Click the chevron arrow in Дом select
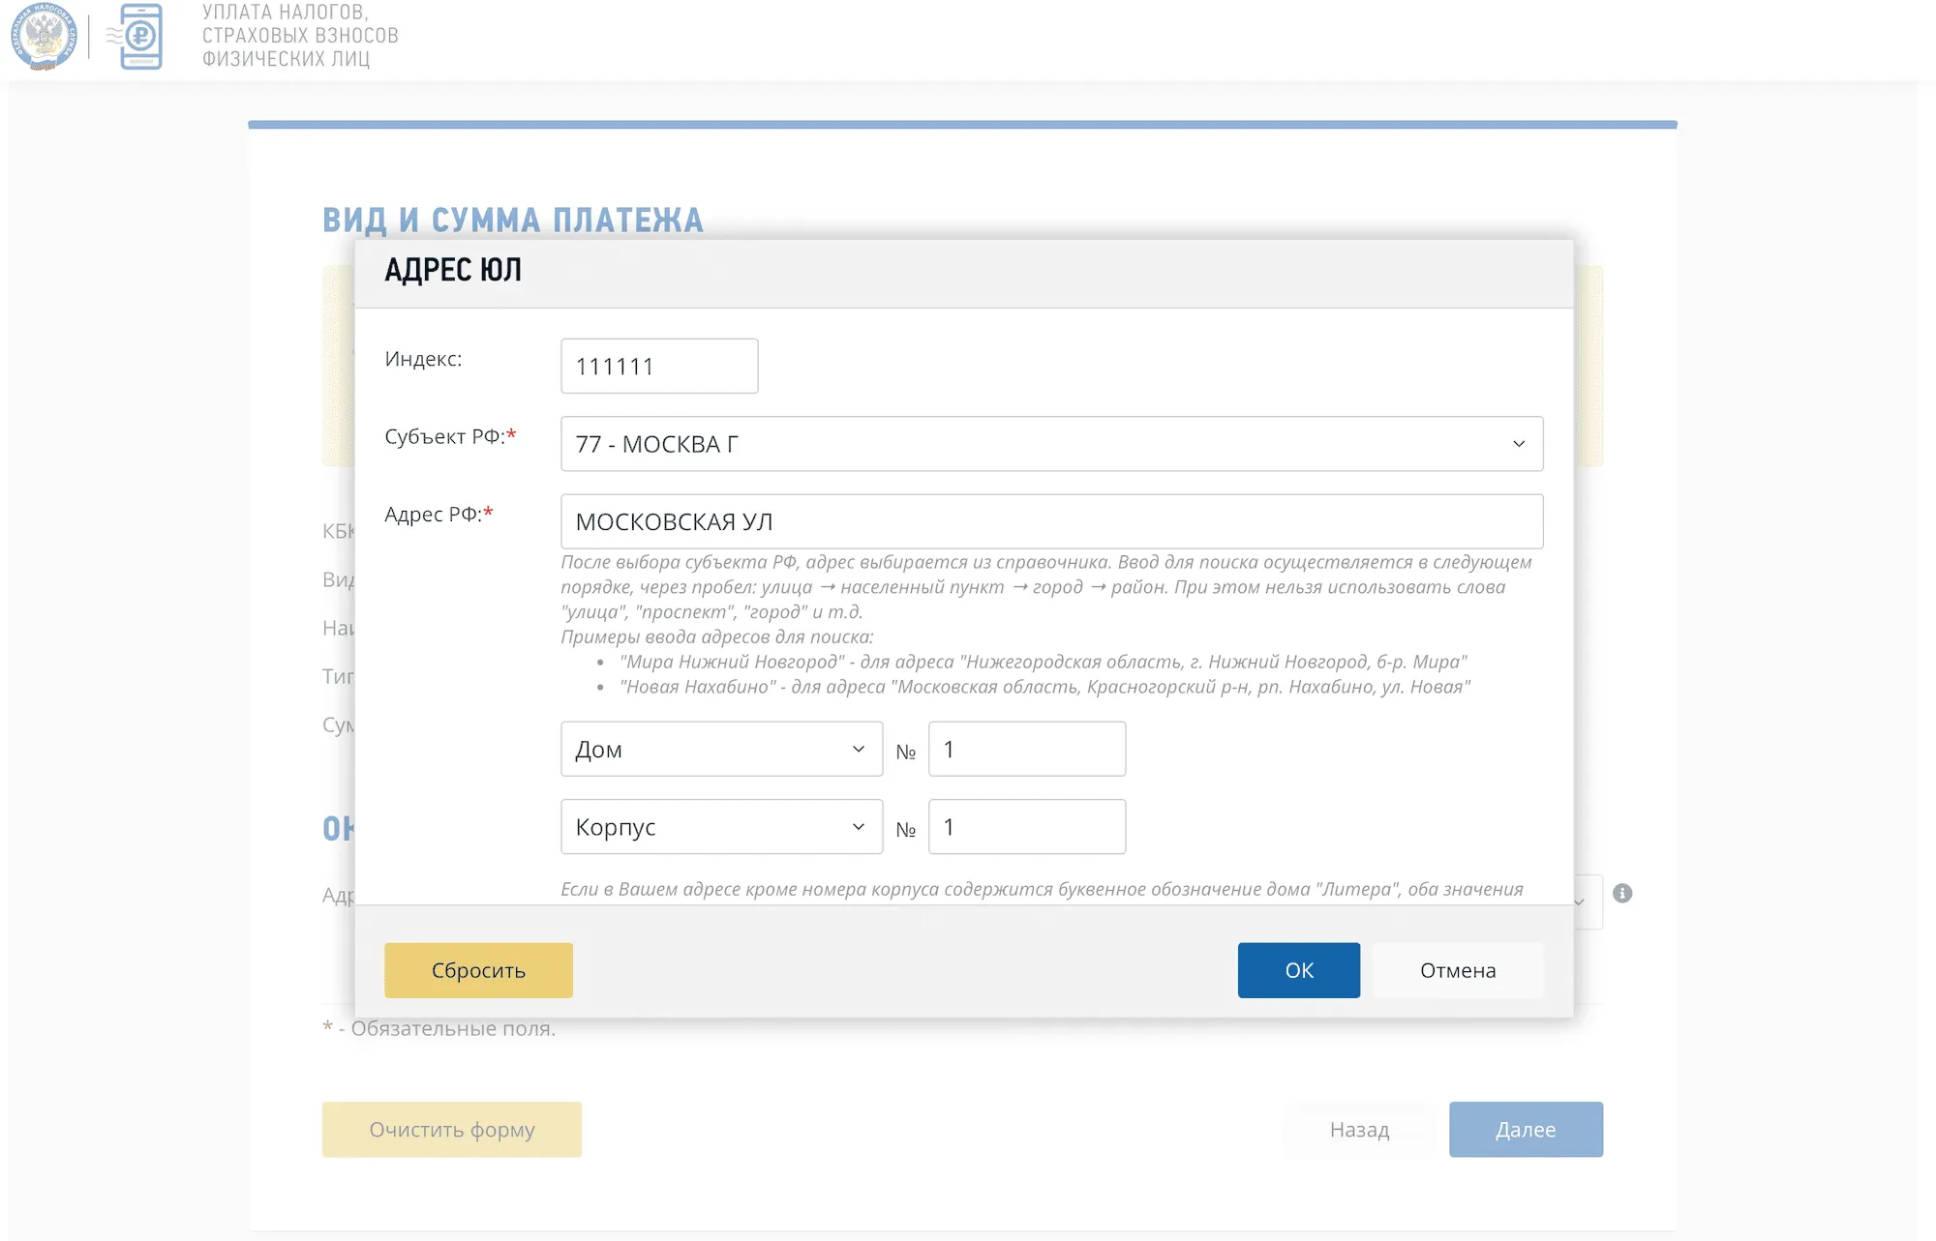1936x1241 pixels. [858, 749]
